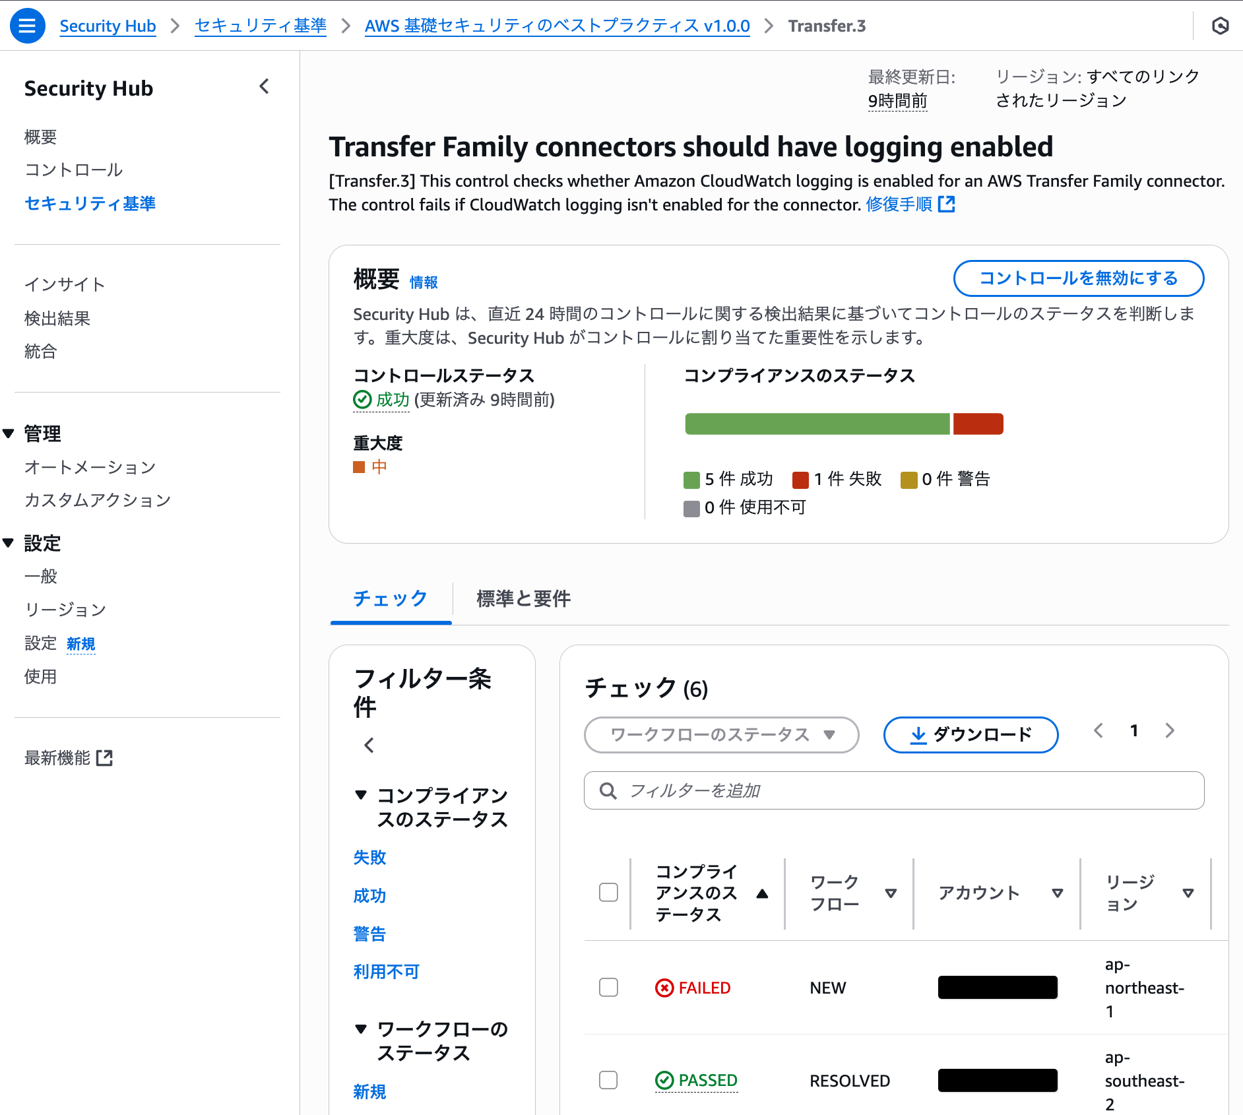Open 統合 in the sidebar
This screenshot has width=1243, height=1115.
(41, 352)
